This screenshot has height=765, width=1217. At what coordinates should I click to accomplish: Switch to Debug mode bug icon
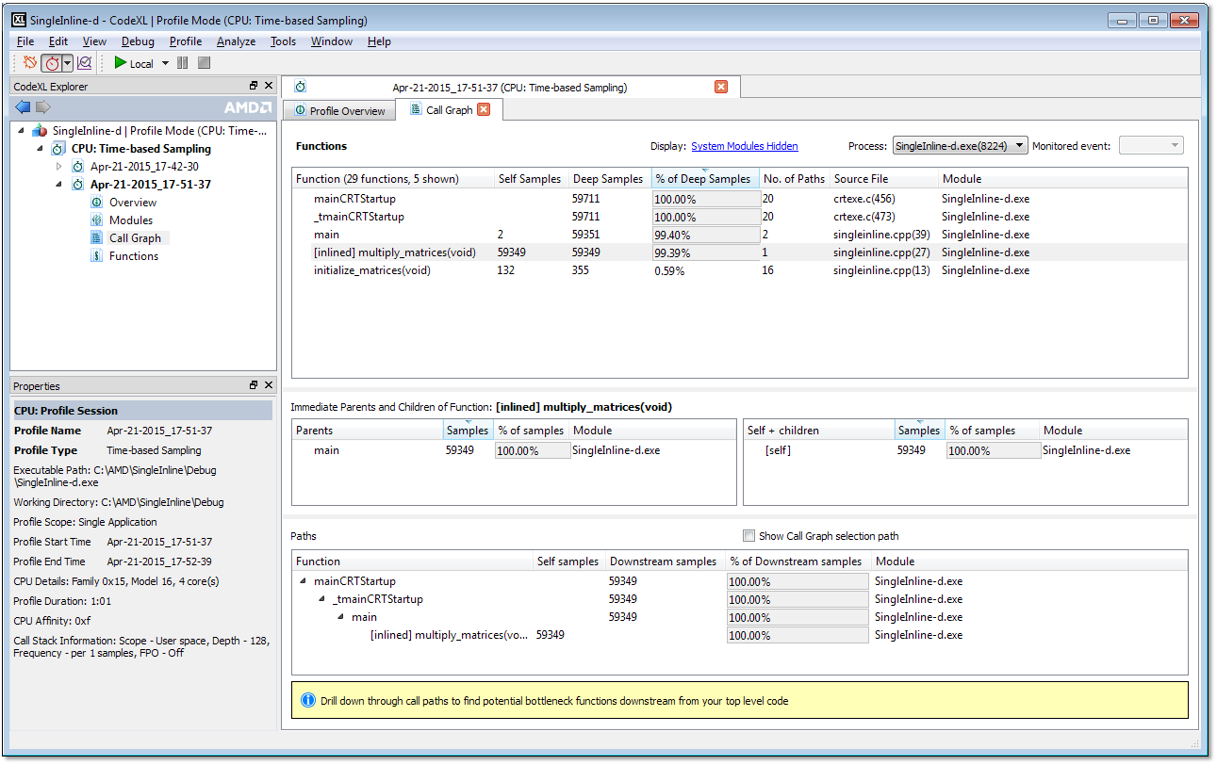(30, 63)
